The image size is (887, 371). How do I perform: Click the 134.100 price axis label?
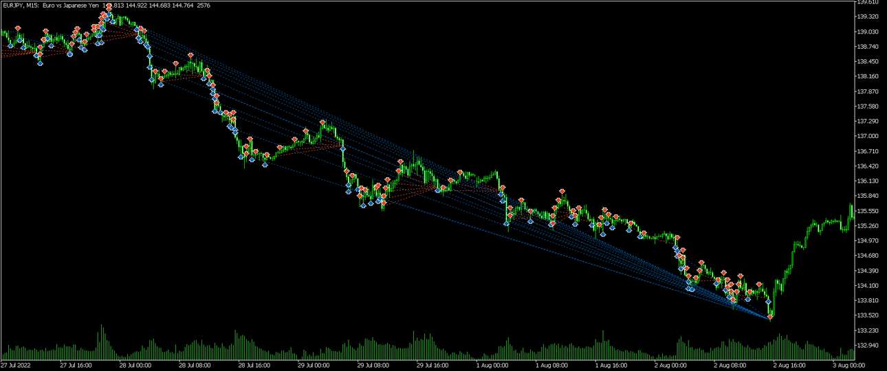(867, 285)
